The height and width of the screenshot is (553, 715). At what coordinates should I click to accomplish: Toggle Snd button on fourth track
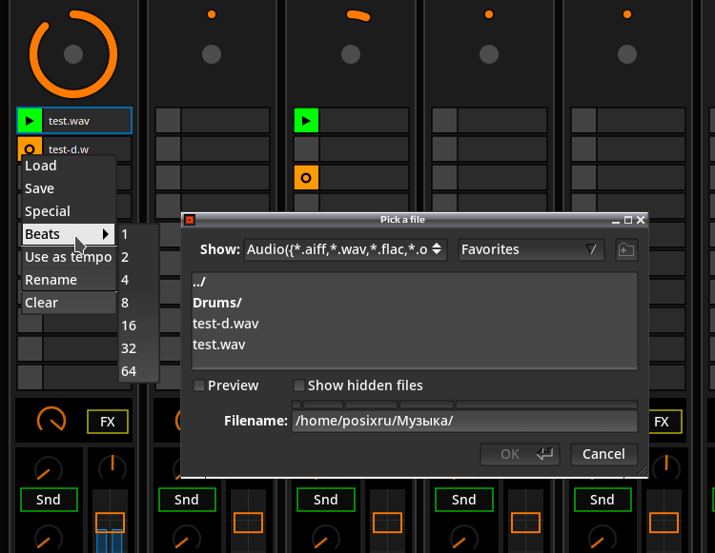tap(463, 500)
